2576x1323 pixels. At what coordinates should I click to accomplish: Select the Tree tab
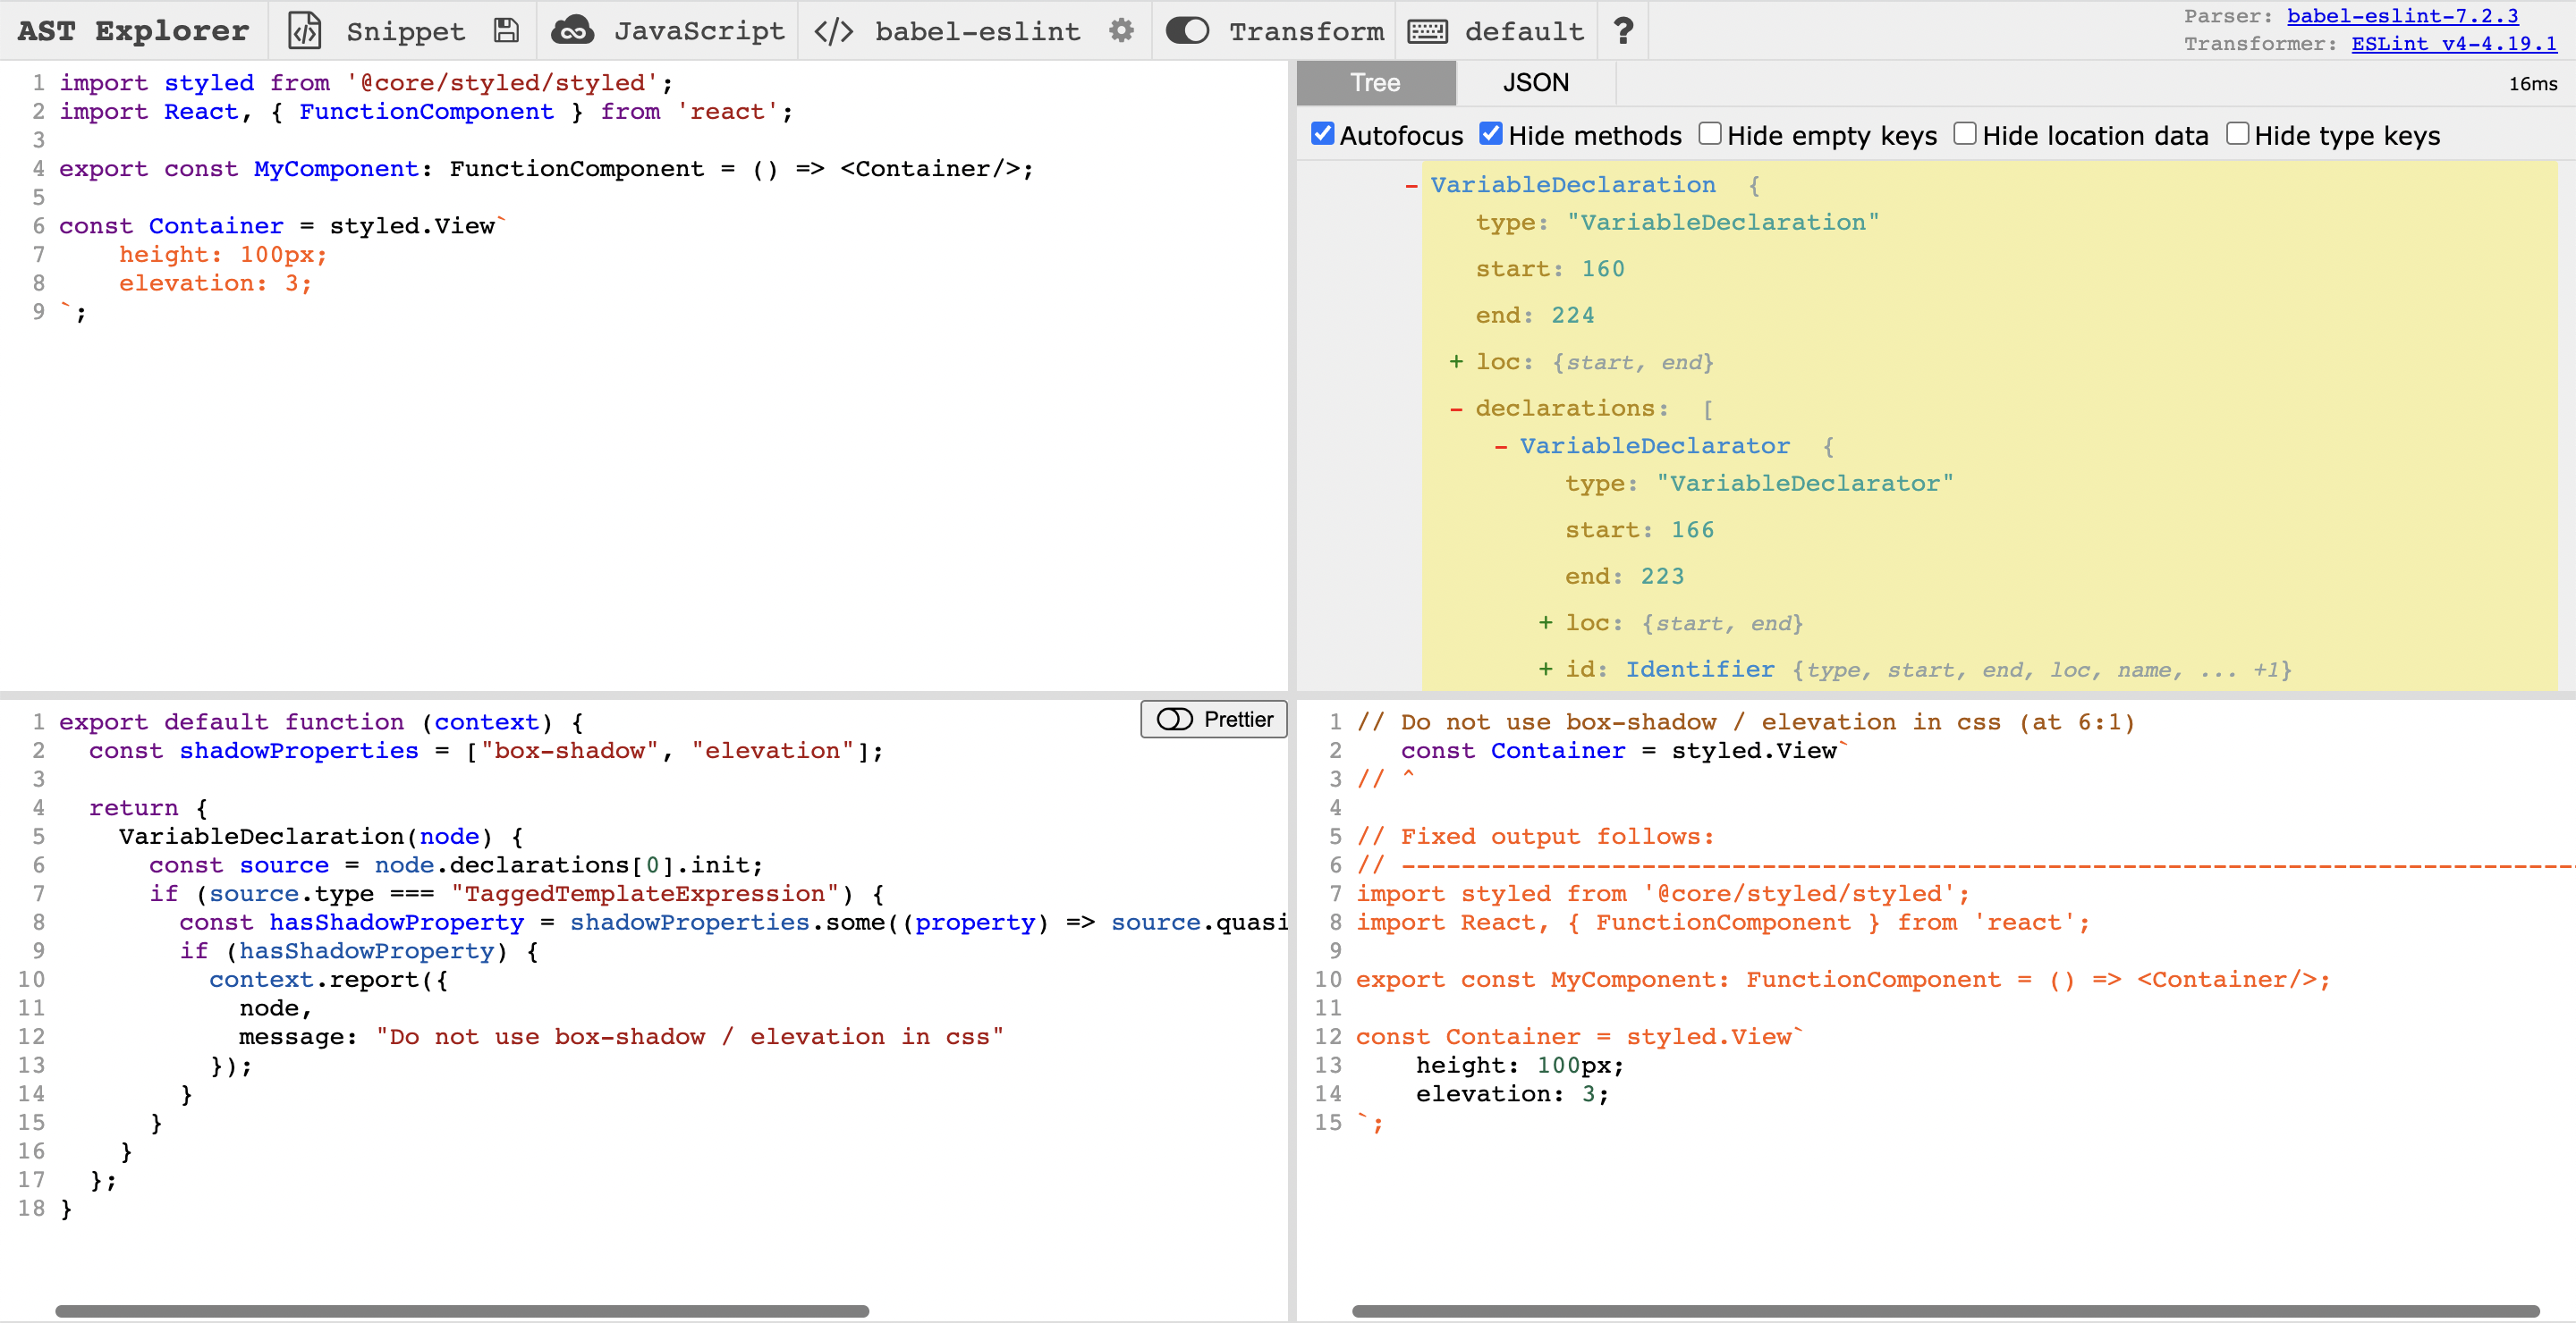[1375, 83]
